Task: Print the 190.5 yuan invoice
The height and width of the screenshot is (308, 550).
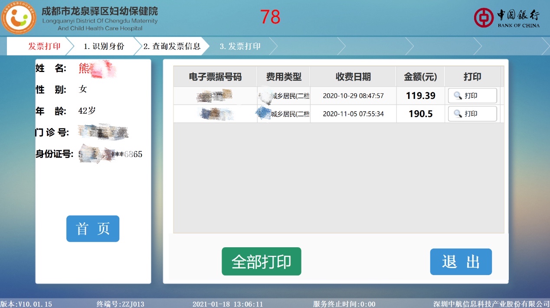Action: [472, 114]
